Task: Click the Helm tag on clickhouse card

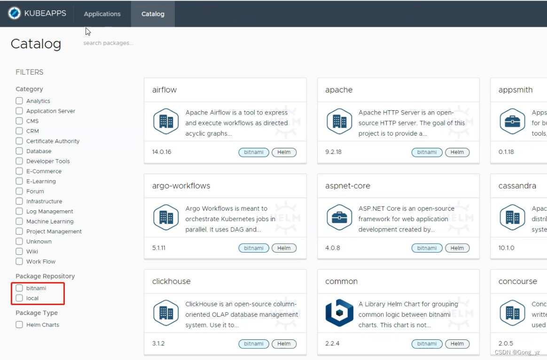Action: pos(284,344)
